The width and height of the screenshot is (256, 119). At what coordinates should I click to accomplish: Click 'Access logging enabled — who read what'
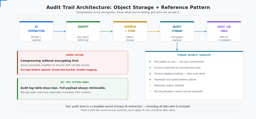pyautogui.click(x=179, y=74)
